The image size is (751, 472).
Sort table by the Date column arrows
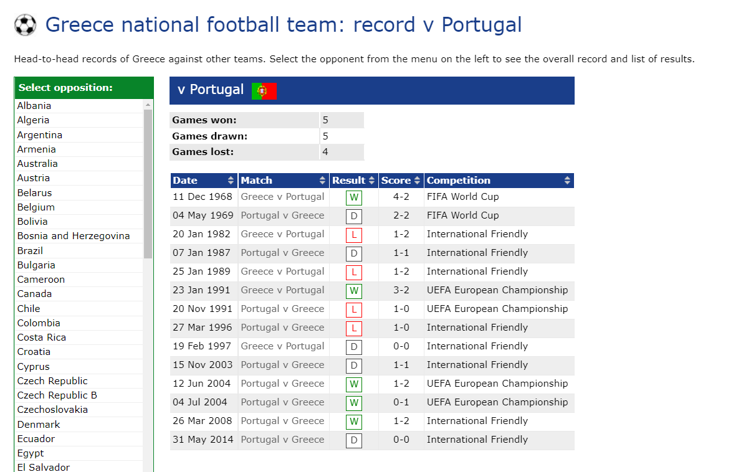231,181
